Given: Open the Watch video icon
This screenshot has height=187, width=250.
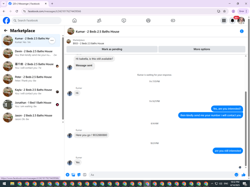Looking at the screenshot, I should (x=123, y=20).
